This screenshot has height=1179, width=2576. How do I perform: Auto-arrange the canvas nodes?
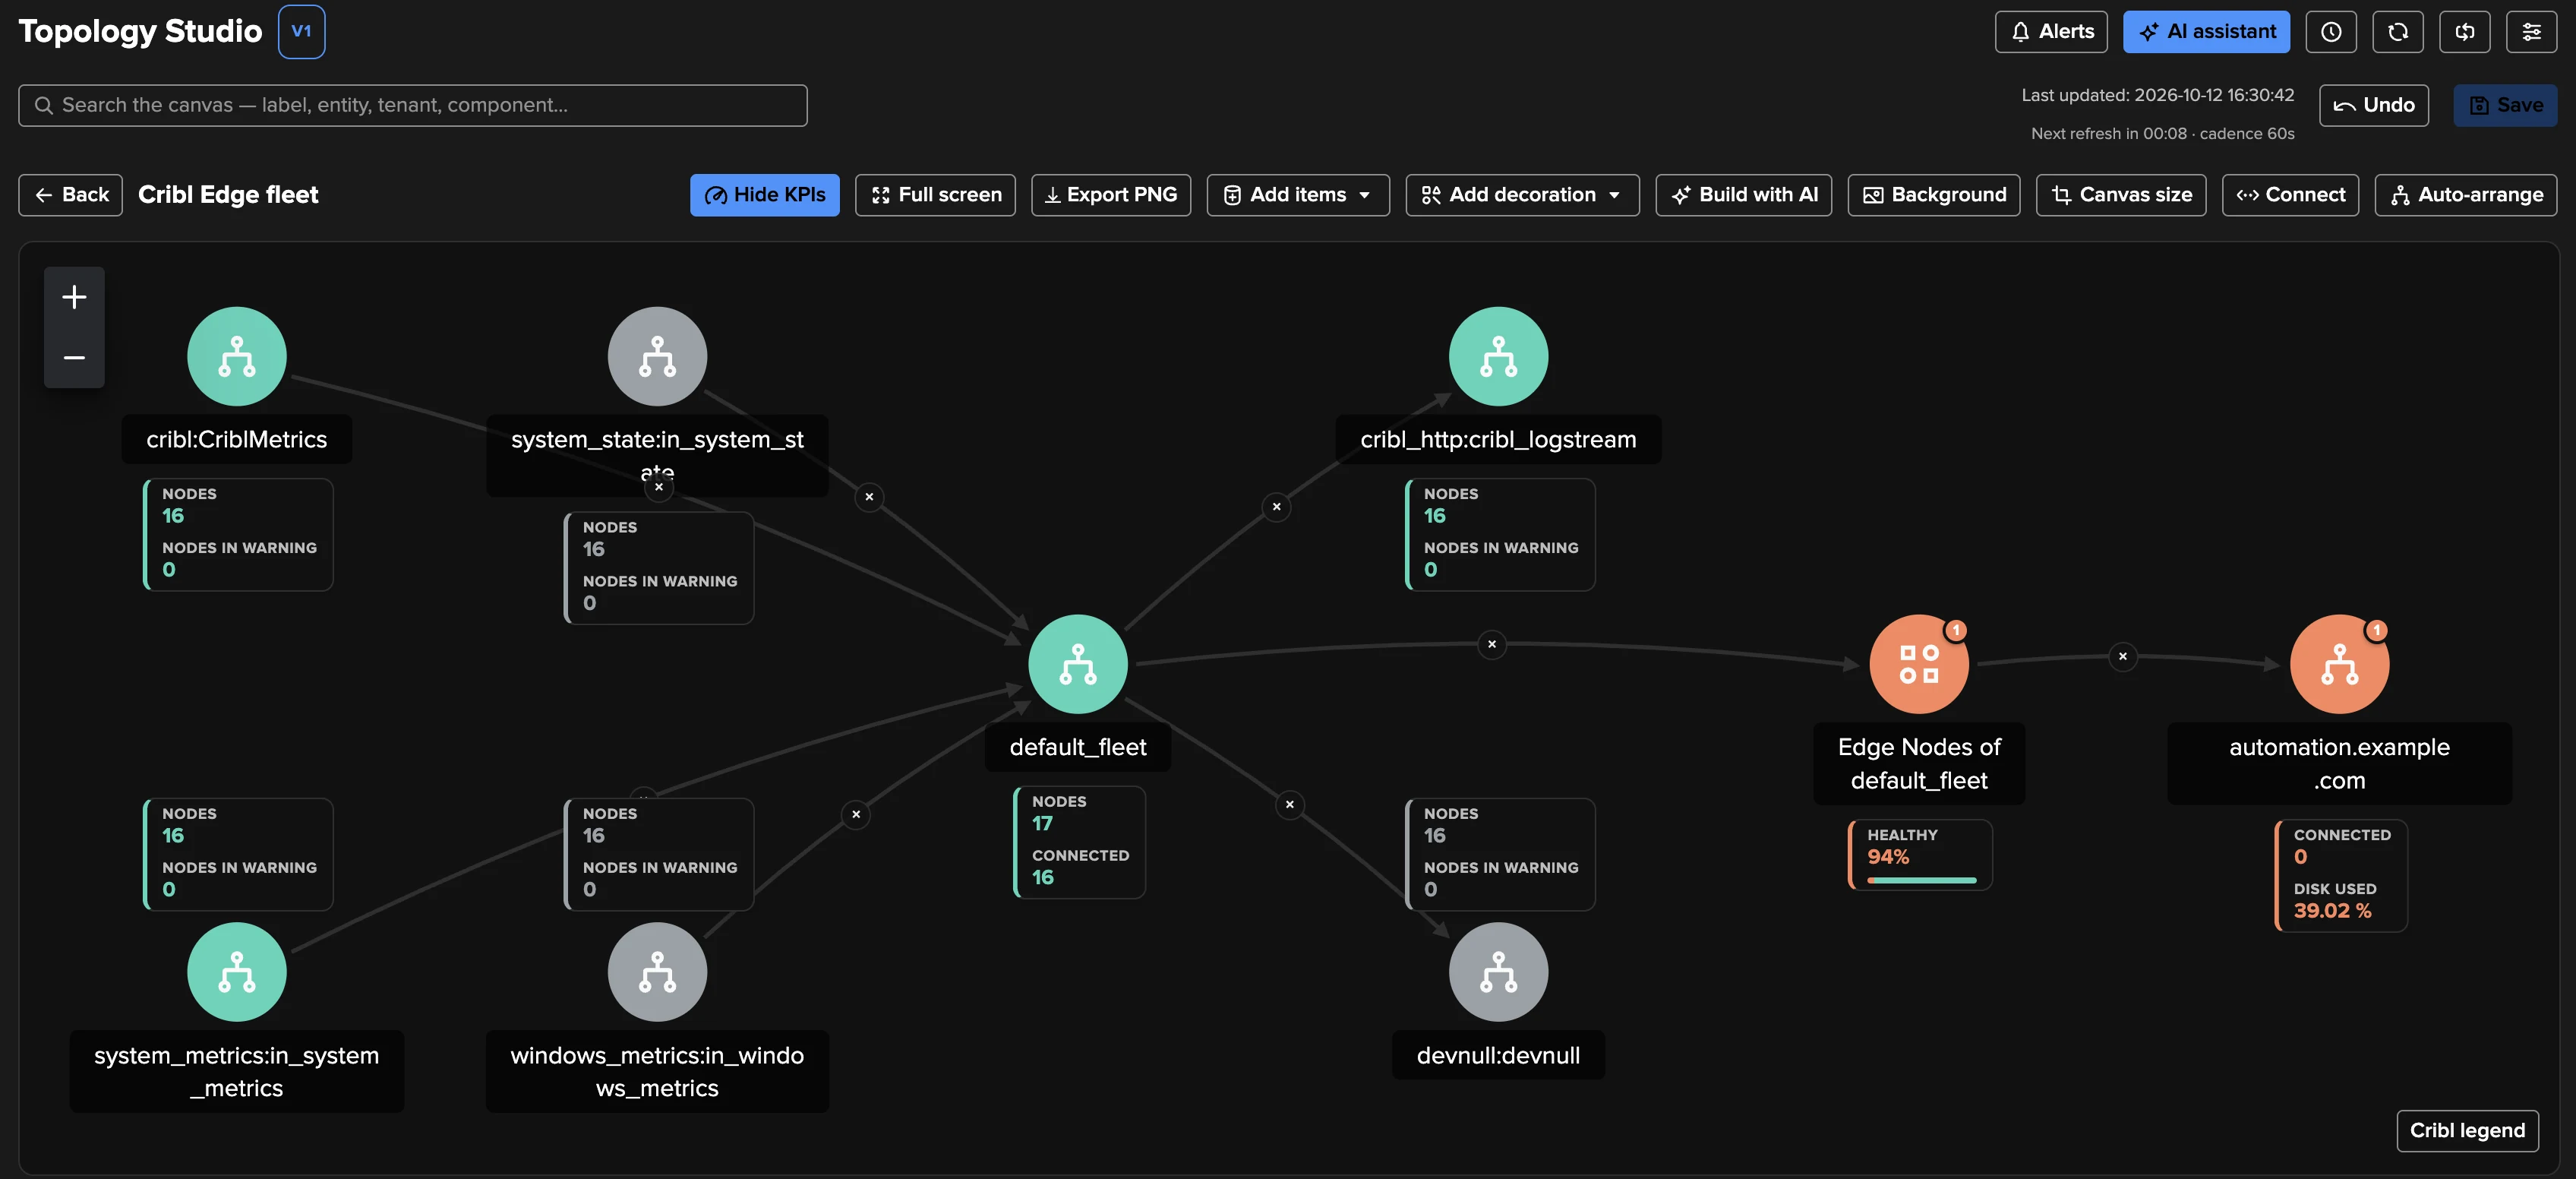pos(2466,195)
